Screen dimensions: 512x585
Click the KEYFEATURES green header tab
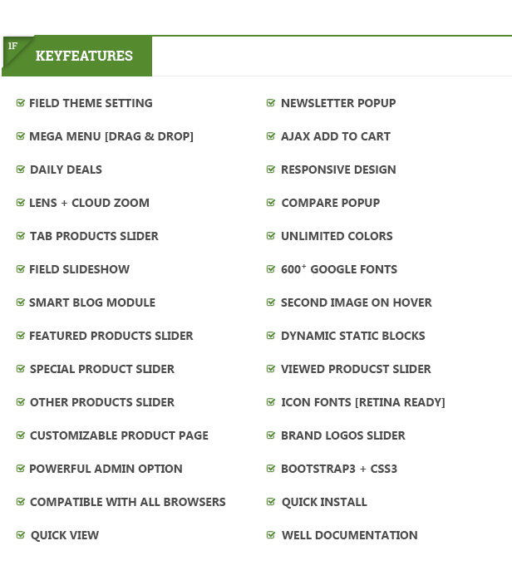(x=83, y=57)
